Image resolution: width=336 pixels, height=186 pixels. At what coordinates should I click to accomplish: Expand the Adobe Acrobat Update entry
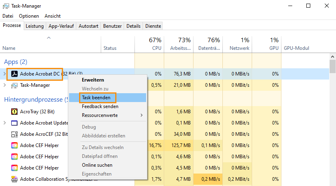(x=4, y=123)
